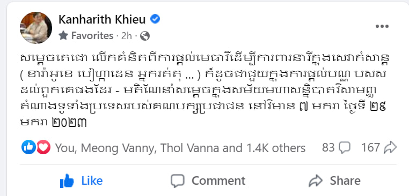This screenshot has height=196, width=409.
Task: Open the Kanharith Khieu profile name link
Action: coord(102,19)
